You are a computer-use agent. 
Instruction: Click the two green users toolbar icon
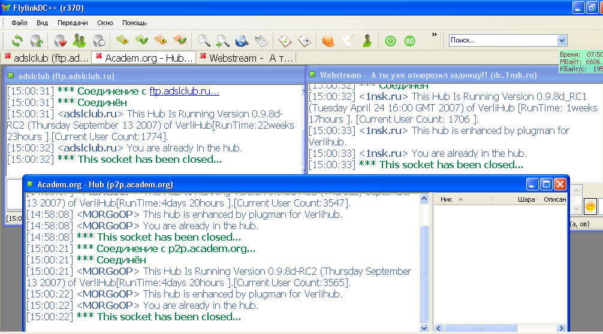(79, 41)
